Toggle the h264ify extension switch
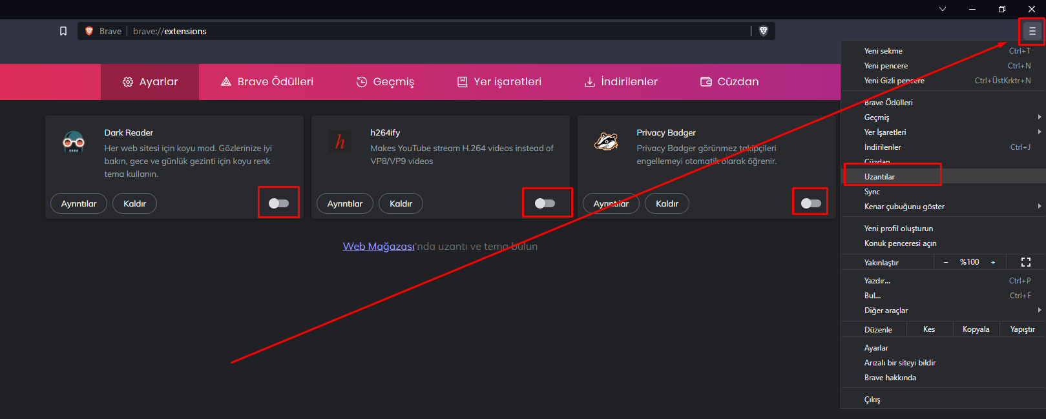The width and height of the screenshot is (1046, 419). coord(545,203)
